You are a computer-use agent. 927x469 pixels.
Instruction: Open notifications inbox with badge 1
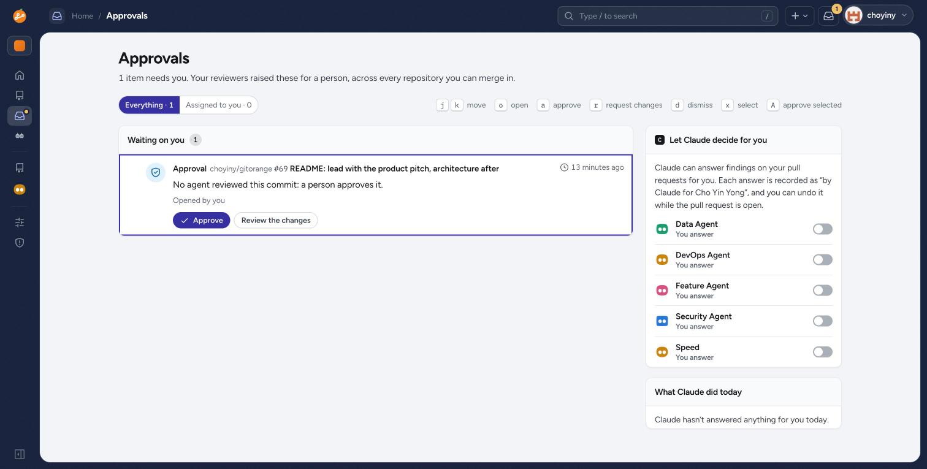click(x=829, y=16)
